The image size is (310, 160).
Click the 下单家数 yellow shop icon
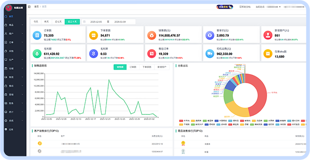tap(93, 36)
